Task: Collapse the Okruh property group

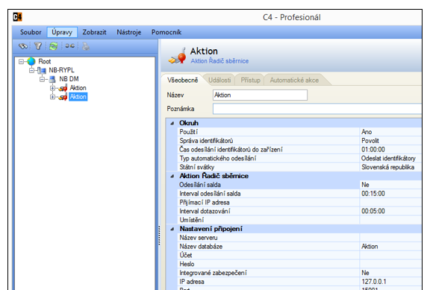Action: point(172,123)
